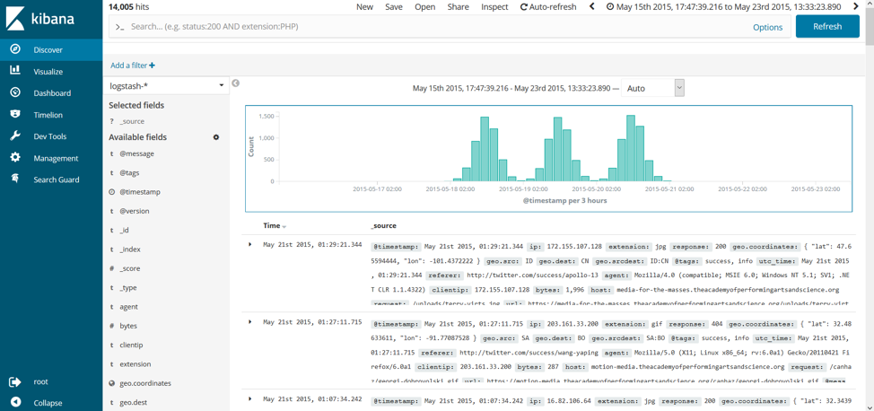This screenshot has width=874, height=411.
Task: Step time range forward with right chevron
Action: [856, 6]
